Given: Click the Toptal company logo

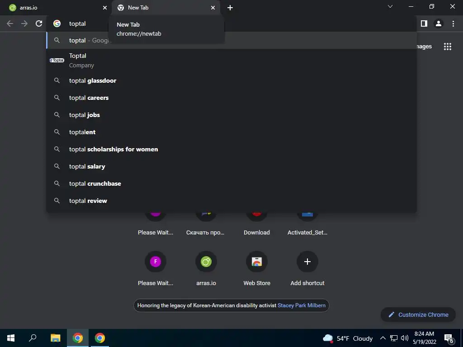Looking at the screenshot, I should (57, 61).
